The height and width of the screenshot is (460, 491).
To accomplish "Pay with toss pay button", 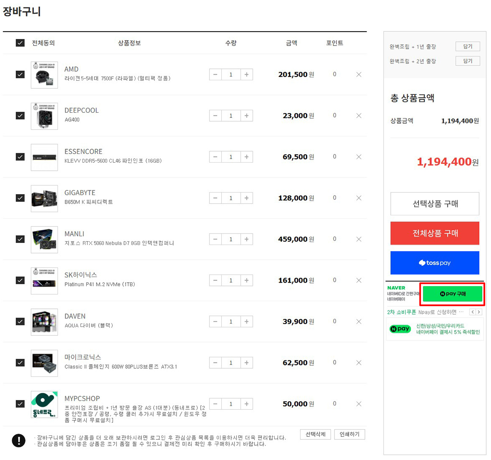I will click(x=435, y=263).
